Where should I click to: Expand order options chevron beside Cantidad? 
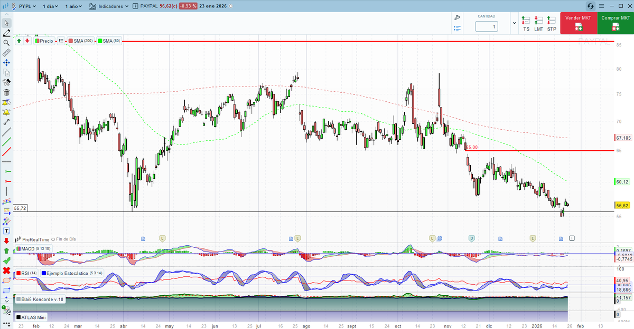click(514, 24)
